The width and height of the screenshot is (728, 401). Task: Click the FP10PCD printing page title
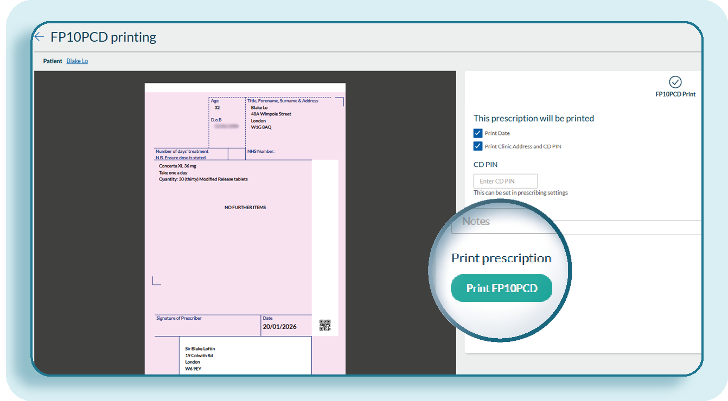tap(103, 37)
